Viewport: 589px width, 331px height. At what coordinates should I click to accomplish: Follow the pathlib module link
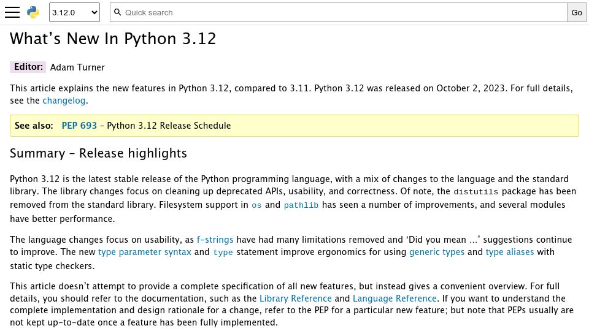pos(301,205)
